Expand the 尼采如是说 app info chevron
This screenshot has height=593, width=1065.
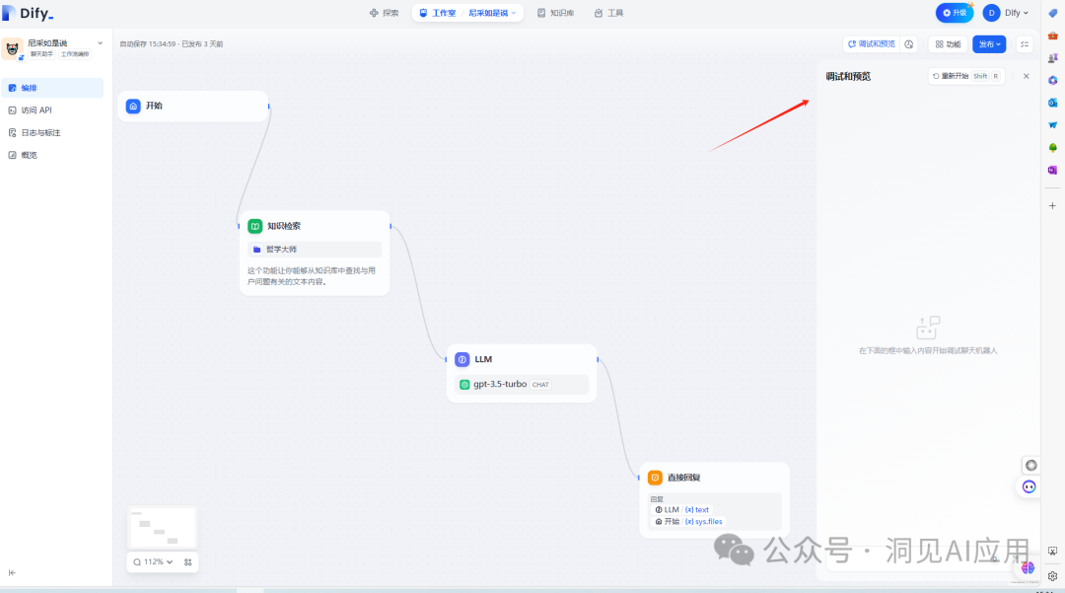pos(100,43)
